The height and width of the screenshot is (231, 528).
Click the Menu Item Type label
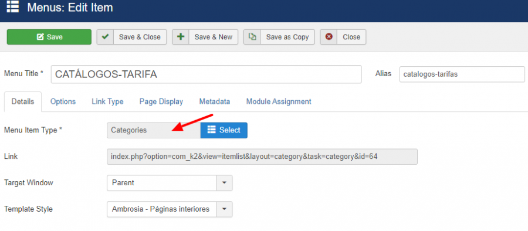(x=33, y=130)
